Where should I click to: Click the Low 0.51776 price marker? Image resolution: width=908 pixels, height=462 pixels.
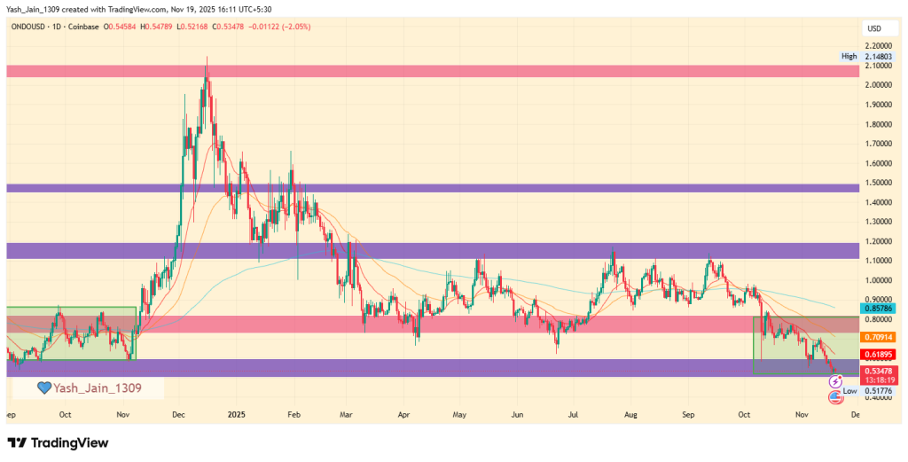864,390
